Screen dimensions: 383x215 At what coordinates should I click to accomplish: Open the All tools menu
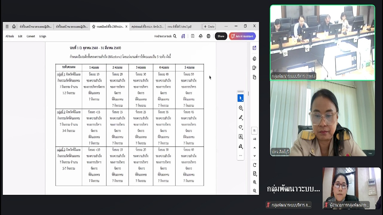tap(10, 36)
